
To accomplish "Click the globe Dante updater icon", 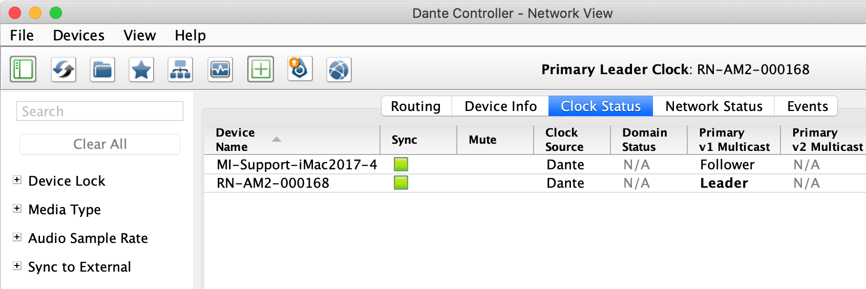I will [339, 69].
